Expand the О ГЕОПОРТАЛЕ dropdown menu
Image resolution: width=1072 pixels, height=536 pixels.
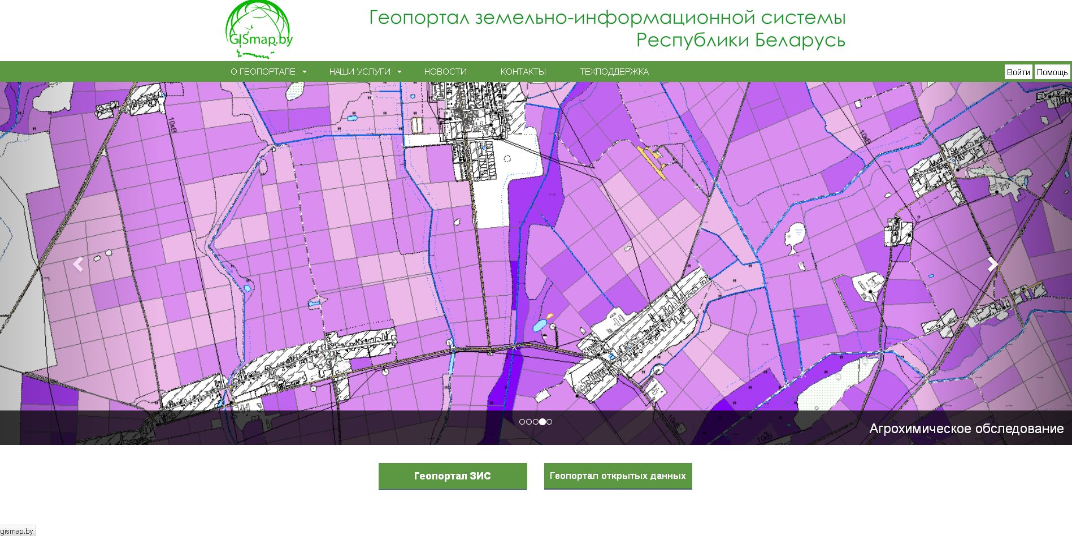pos(268,72)
